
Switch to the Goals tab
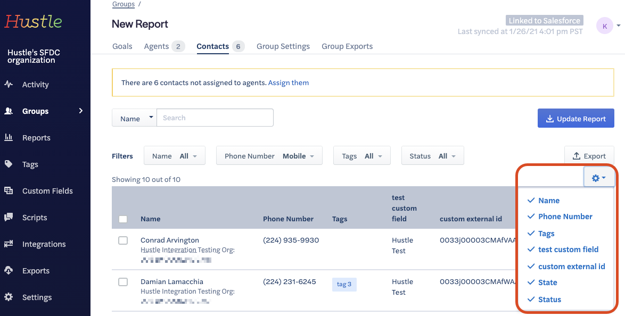(x=122, y=46)
